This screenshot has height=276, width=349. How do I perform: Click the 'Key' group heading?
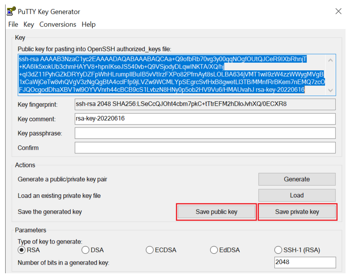point(20,38)
